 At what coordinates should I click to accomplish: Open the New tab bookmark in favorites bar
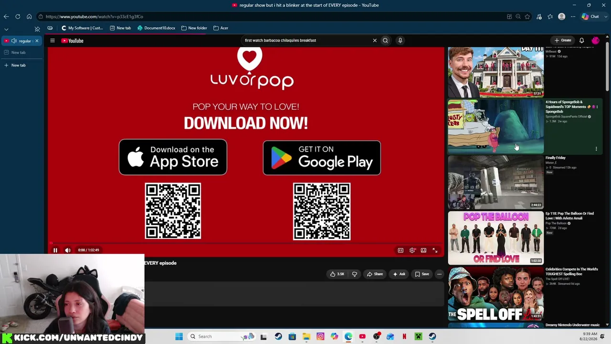click(x=120, y=28)
